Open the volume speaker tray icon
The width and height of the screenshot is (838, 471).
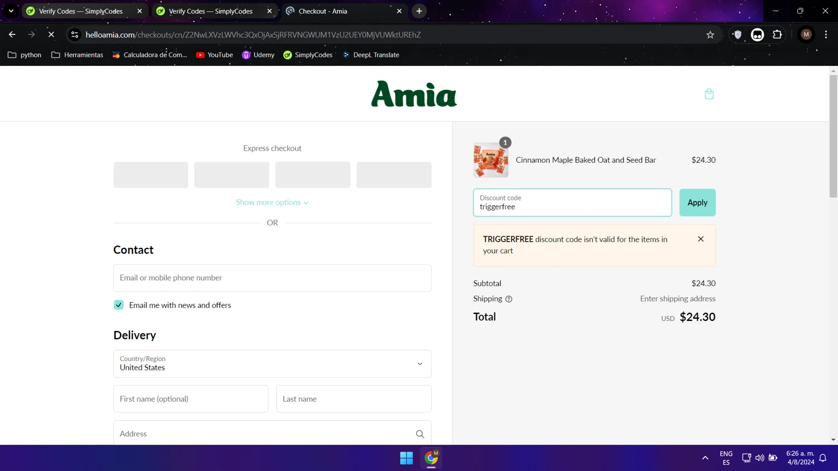759,458
